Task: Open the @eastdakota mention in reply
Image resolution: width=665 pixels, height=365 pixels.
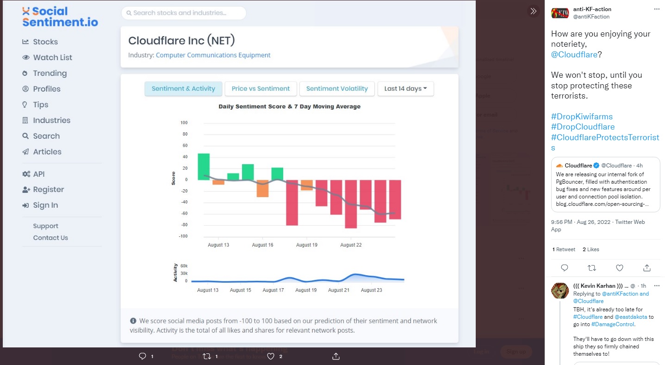Action: point(631,317)
